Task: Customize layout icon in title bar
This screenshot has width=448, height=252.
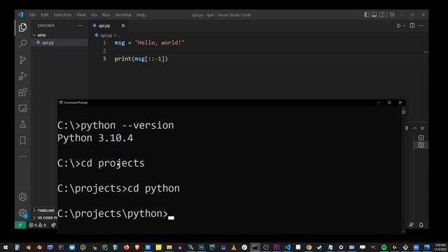Action: coord(392,15)
